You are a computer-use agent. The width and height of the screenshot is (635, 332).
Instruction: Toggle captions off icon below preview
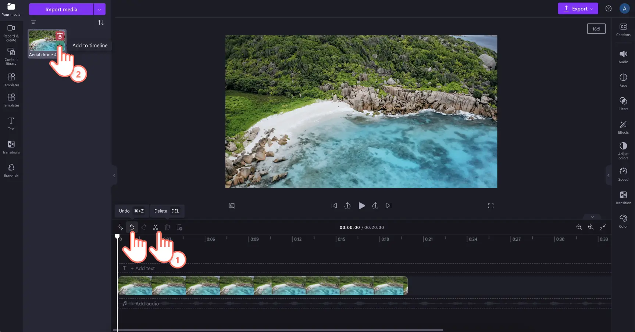click(x=232, y=206)
